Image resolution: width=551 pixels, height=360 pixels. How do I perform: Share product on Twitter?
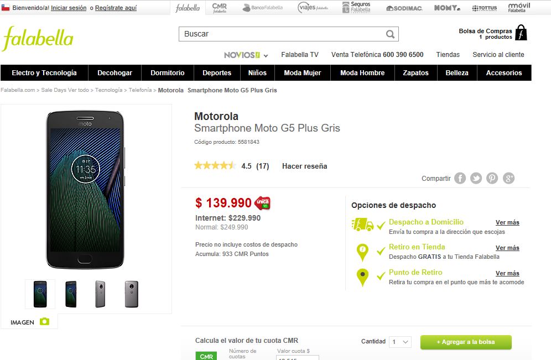(476, 178)
